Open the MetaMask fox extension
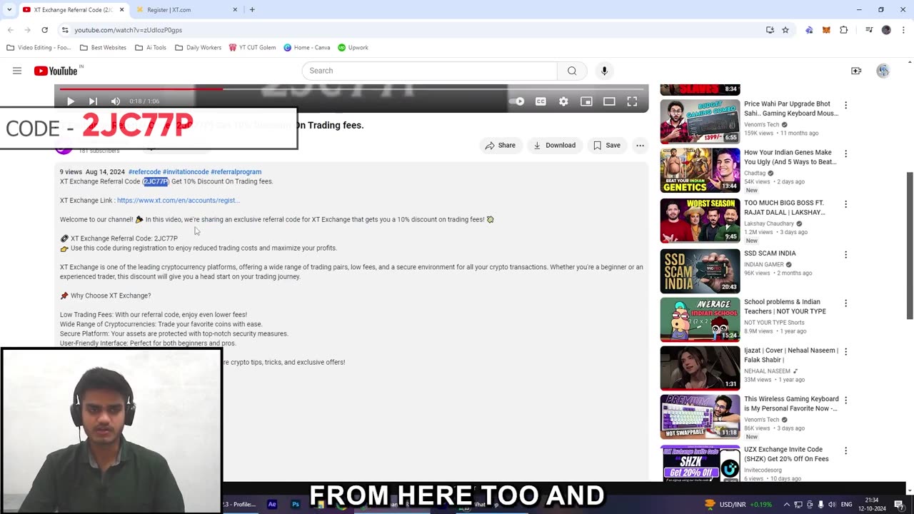 tap(826, 30)
